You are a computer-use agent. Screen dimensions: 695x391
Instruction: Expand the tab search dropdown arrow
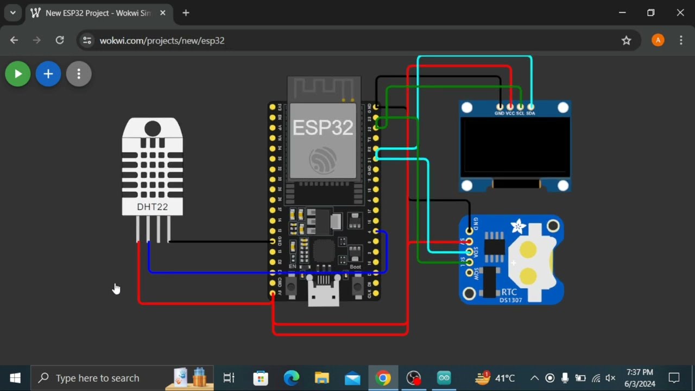(x=12, y=13)
